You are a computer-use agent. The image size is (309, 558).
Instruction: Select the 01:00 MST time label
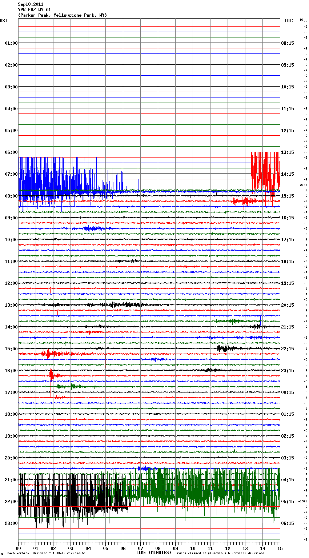point(11,43)
